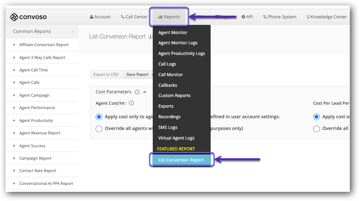The image size is (359, 201).
Task: Open the API menu
Action: tap(247, 17)
